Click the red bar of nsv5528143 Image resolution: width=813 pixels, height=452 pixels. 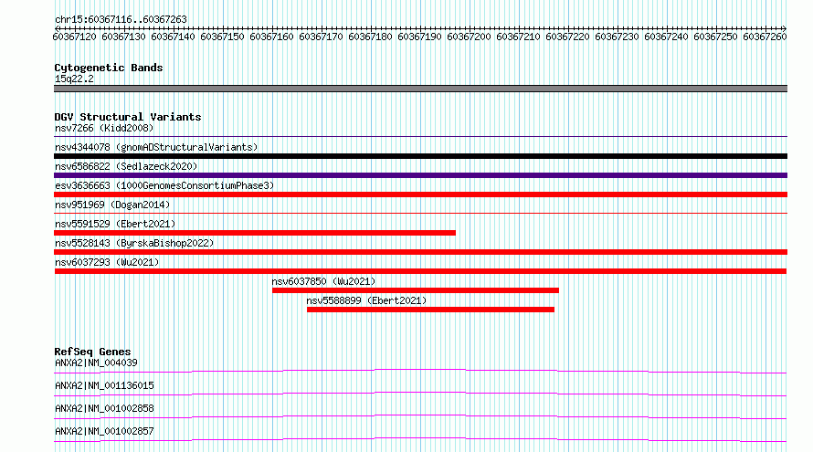click(x=420, y=252)
